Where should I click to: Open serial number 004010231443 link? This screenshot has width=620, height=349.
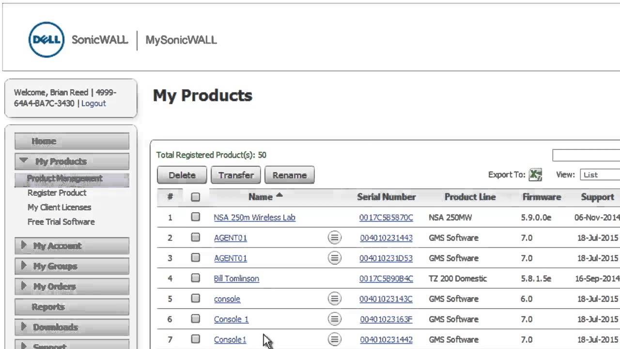(x=386, y=238)
